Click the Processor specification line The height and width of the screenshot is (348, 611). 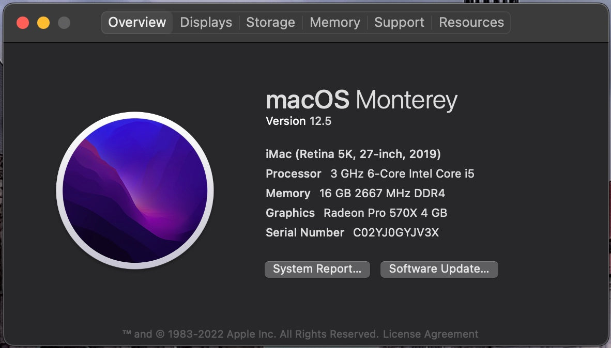370,173
